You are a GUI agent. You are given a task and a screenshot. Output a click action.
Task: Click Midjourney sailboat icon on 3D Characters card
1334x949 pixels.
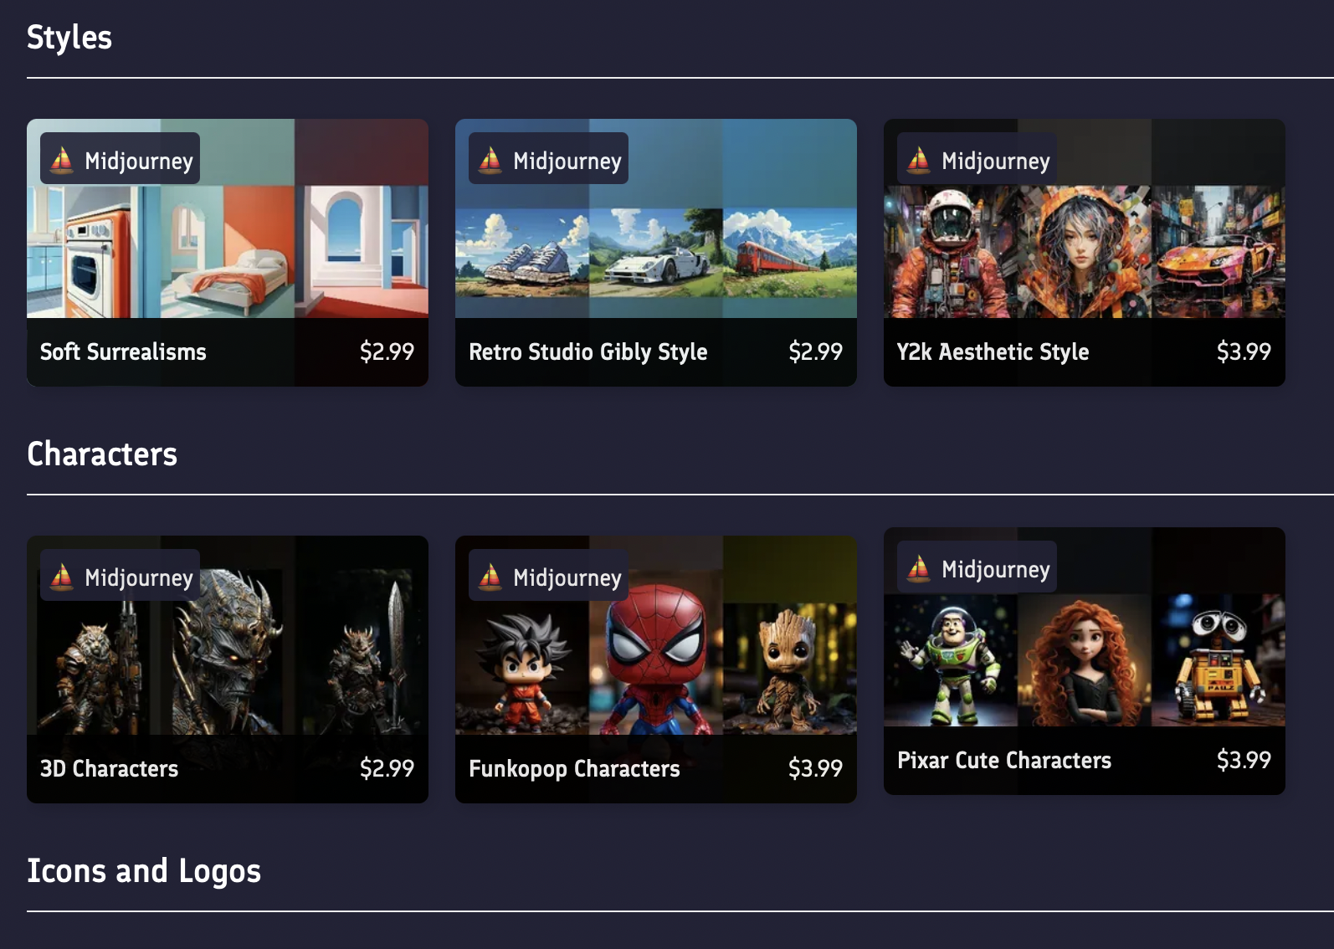pyautogui.click(x=62, y=576)
